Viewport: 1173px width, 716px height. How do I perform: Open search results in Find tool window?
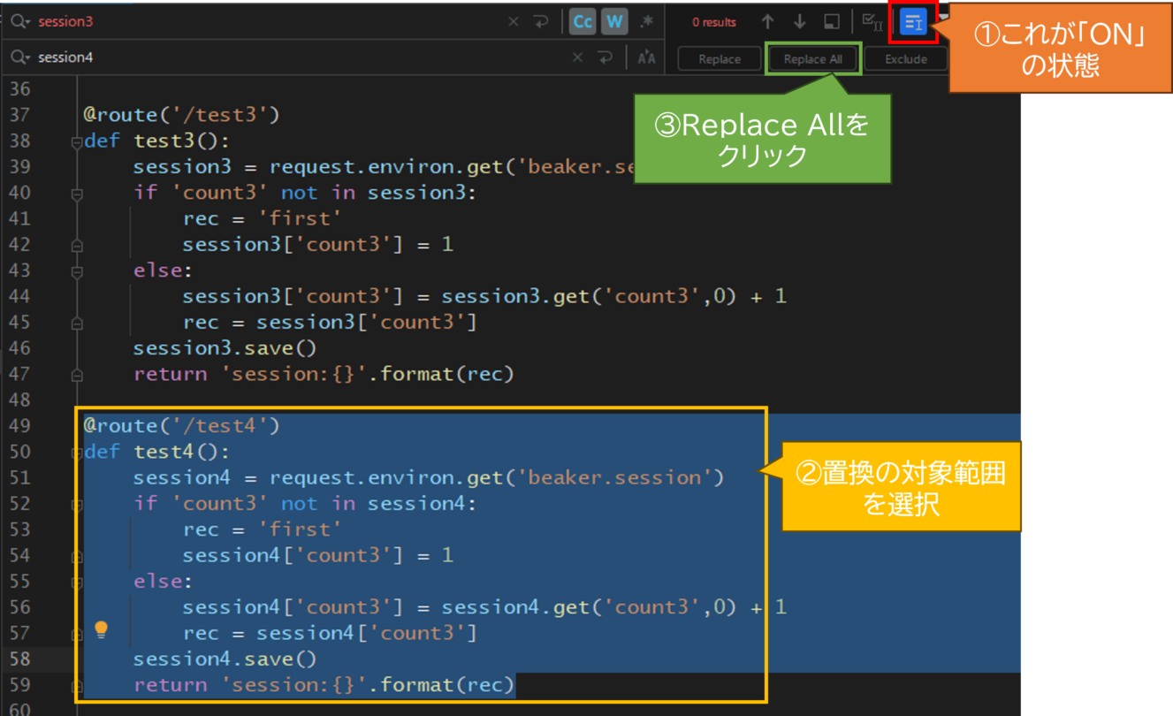pos(832,22)
